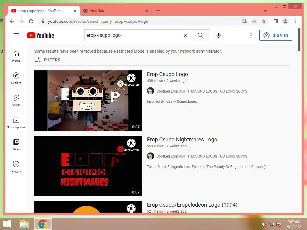Click the SIGN IN button
This screenshot has height=230, width=307.
[x=276, y=35]
